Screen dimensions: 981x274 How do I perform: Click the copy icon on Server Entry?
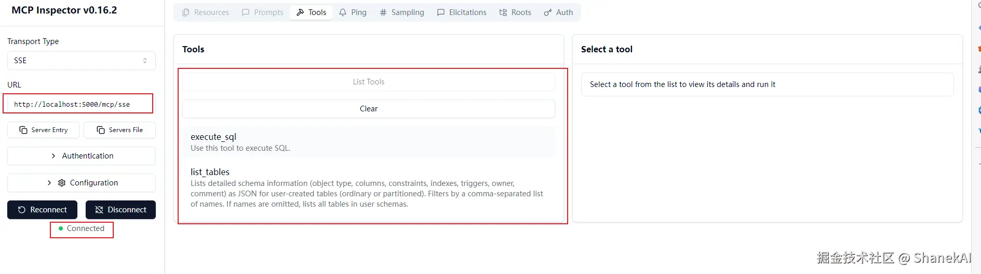tap(23, 130)
